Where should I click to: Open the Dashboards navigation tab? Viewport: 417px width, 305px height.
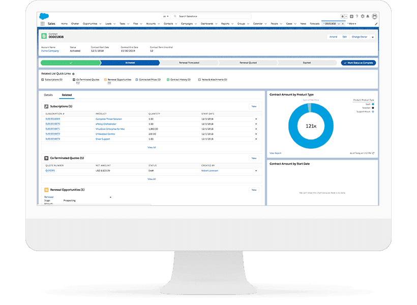pos(207,23)
